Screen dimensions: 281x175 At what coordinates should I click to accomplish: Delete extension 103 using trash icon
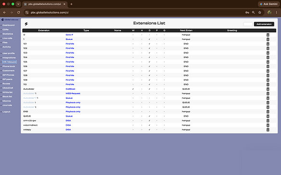click(x=268, y=53)
